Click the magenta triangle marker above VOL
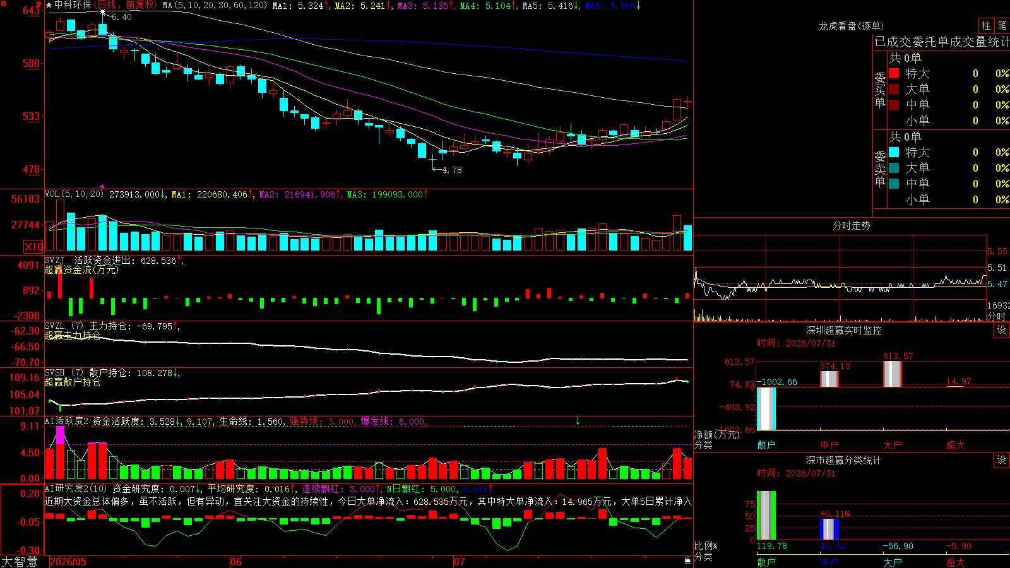 (x=102, y=187)
